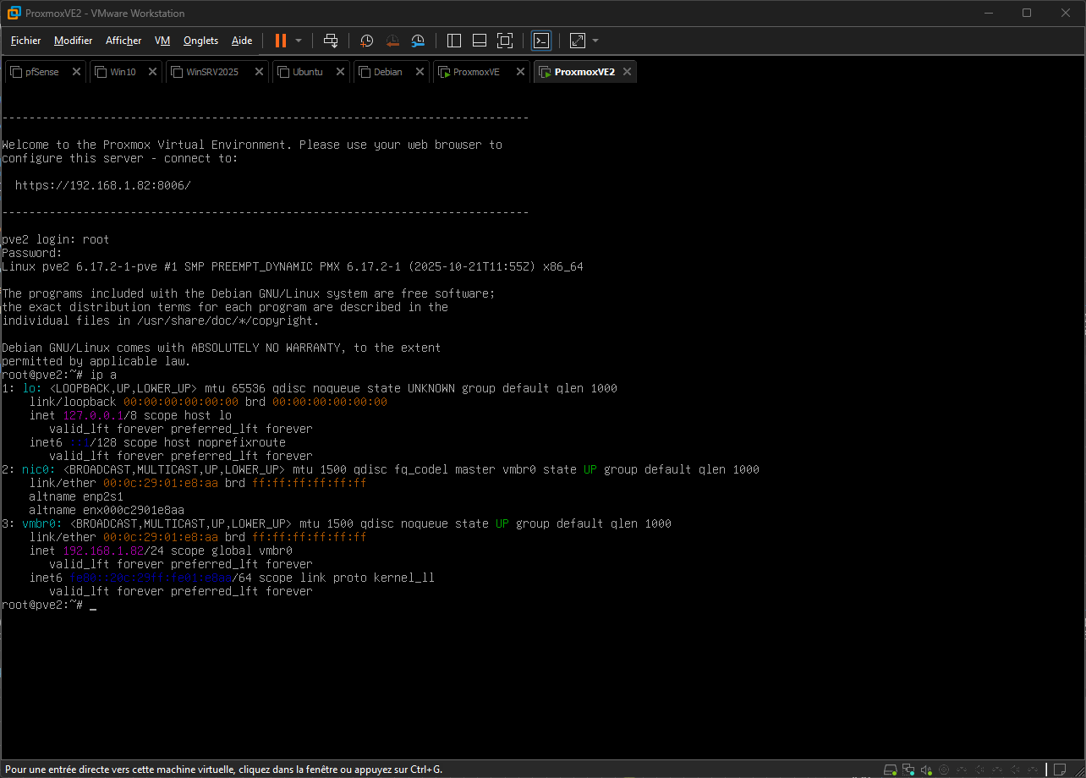This screenshot has width=1086, height=778.
Task: Open the Fichier menu
Action: 25,41
